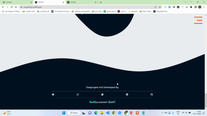Open the ksr-meet bookmark
The width and height of the screenshot is (207, 116).
[97, 12]
